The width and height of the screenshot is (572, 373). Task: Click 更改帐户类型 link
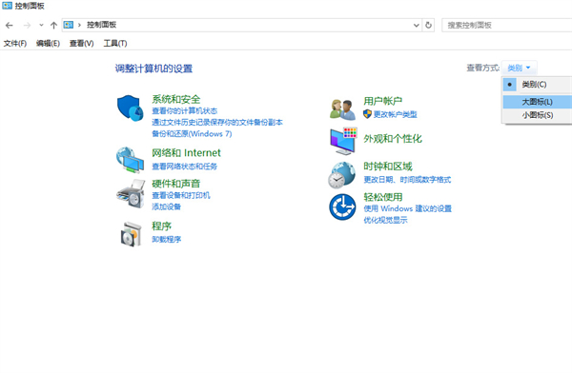pos(395,114)
